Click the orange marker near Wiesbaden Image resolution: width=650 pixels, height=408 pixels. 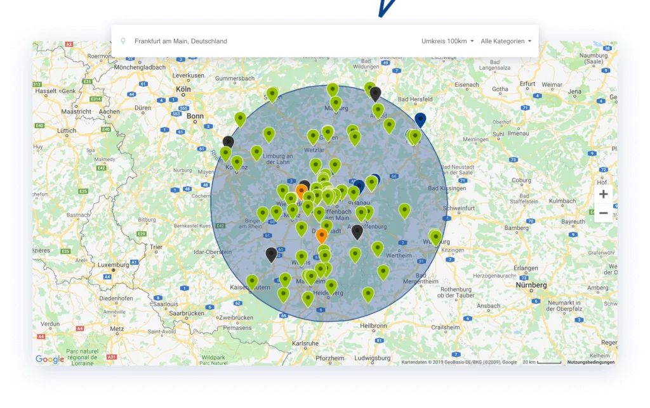302,191
